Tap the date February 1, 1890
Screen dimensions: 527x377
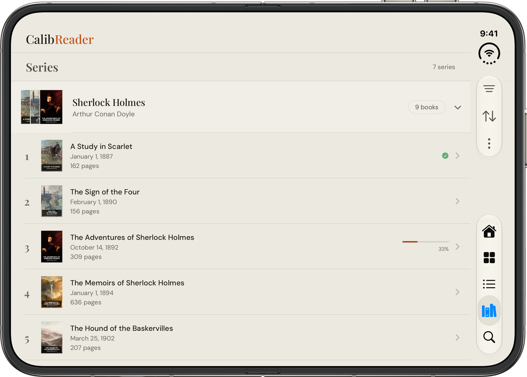coord(94,202)
